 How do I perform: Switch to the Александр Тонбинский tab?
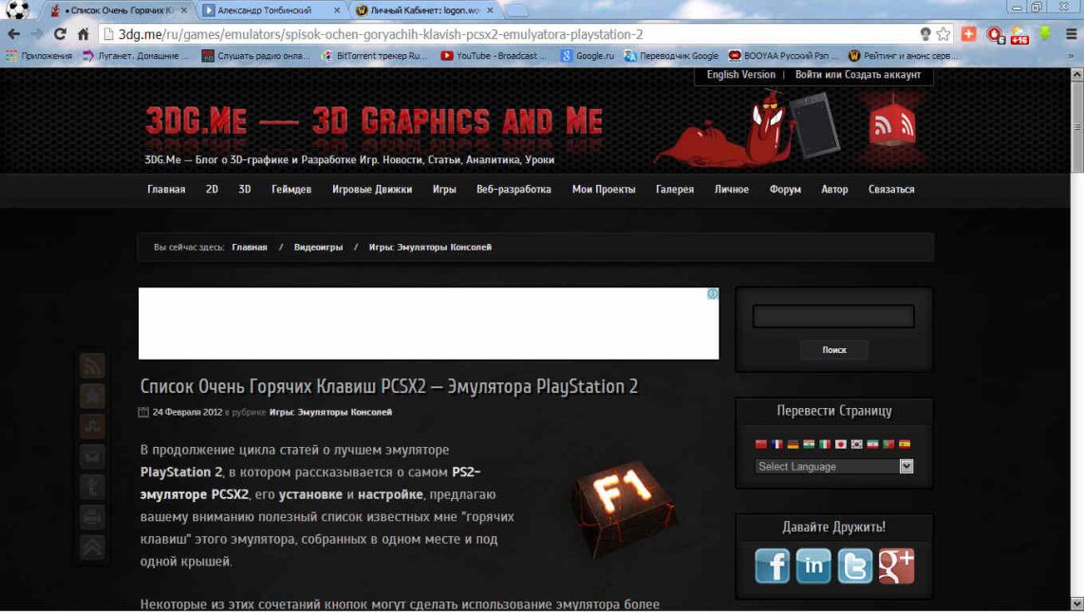click(271, 10)
